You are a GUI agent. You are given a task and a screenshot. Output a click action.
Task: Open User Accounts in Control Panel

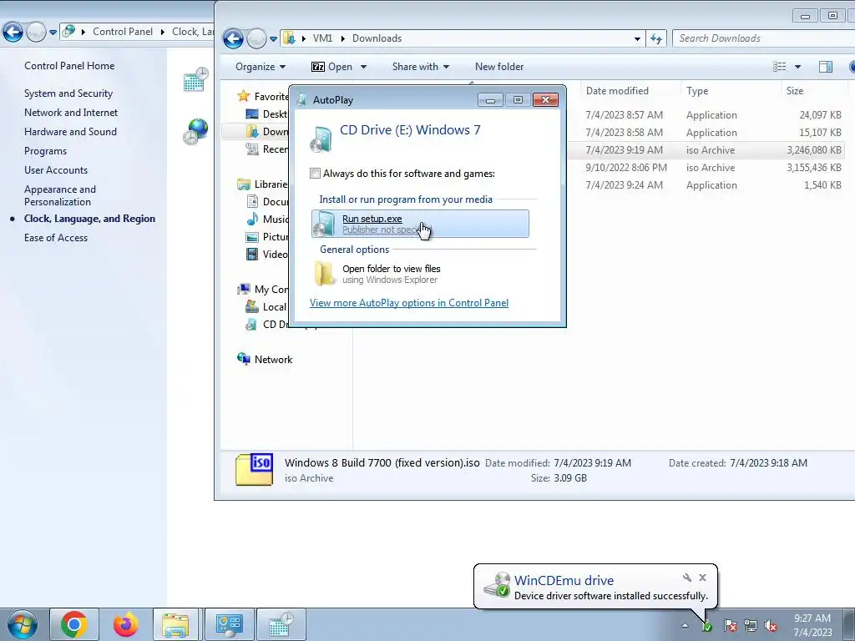point(56,170)
